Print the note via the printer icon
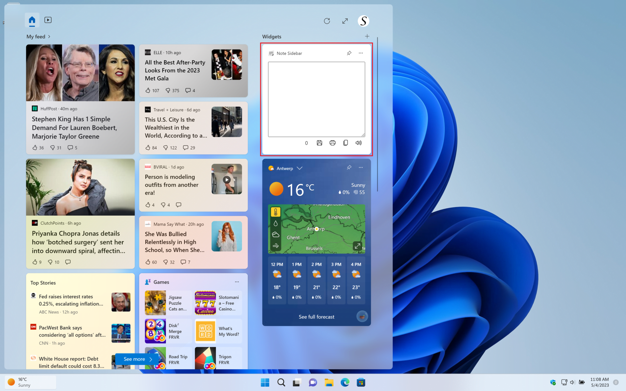Image resolution: width=626 pixels, height=391 pixels. [x=333, y=143]
